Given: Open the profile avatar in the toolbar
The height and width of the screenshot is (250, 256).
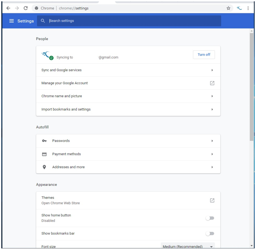Looking at the screenshot, I should (239, 8).
